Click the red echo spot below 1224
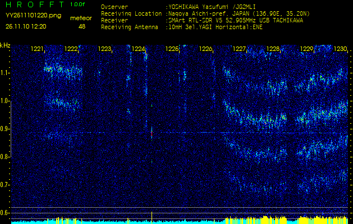Viewport: 353px width, 224px height. (x=152, y=132)
